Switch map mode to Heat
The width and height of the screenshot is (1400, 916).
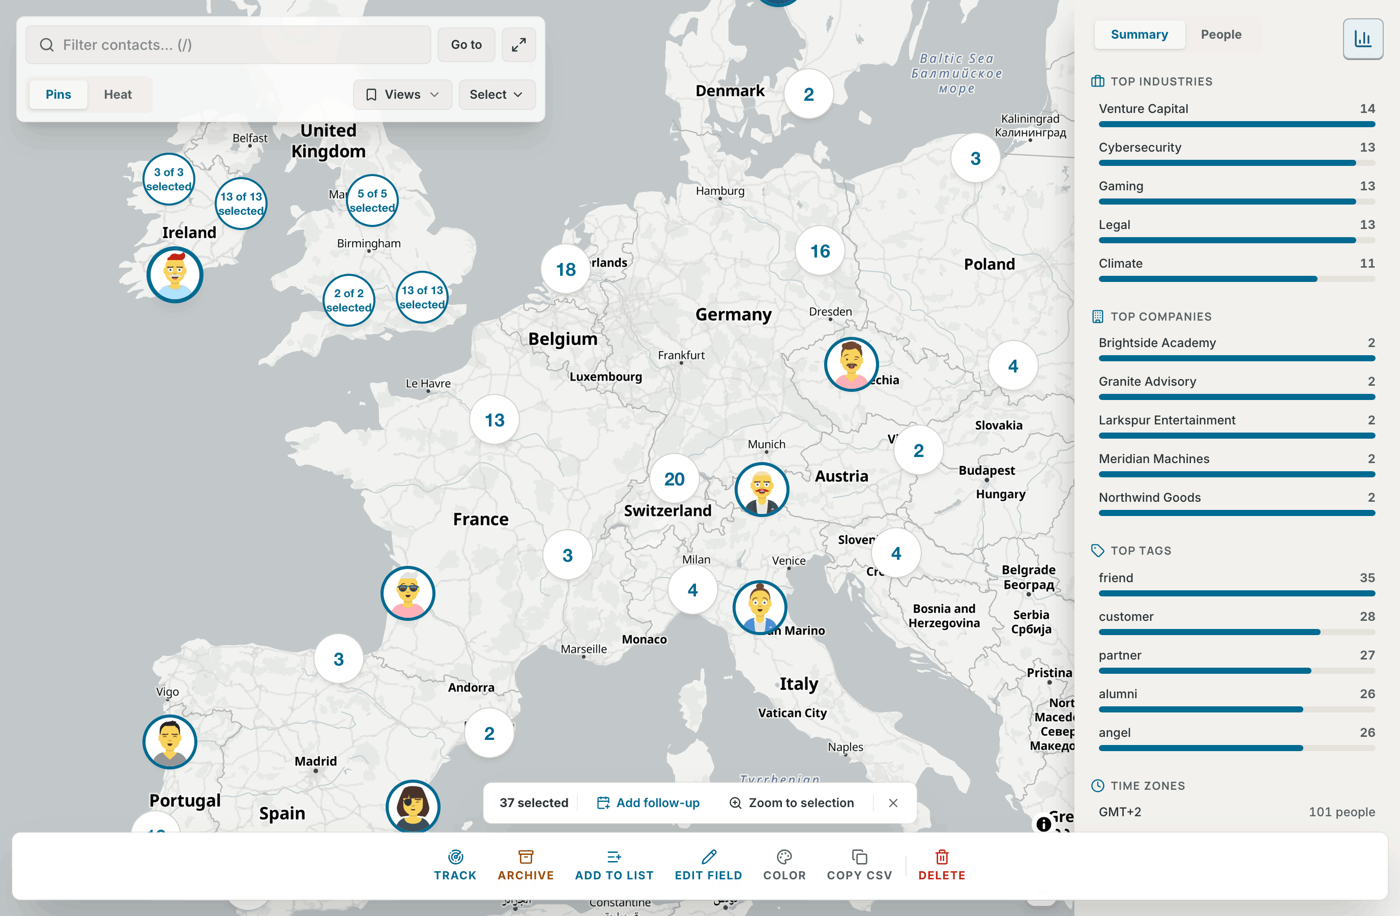pos(118,94)
